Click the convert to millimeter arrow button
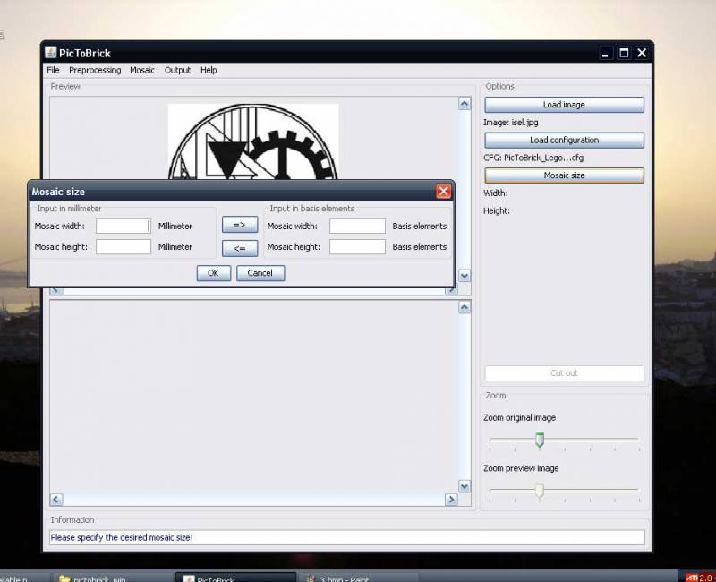716x582 pixels. [x=239, y=248]
